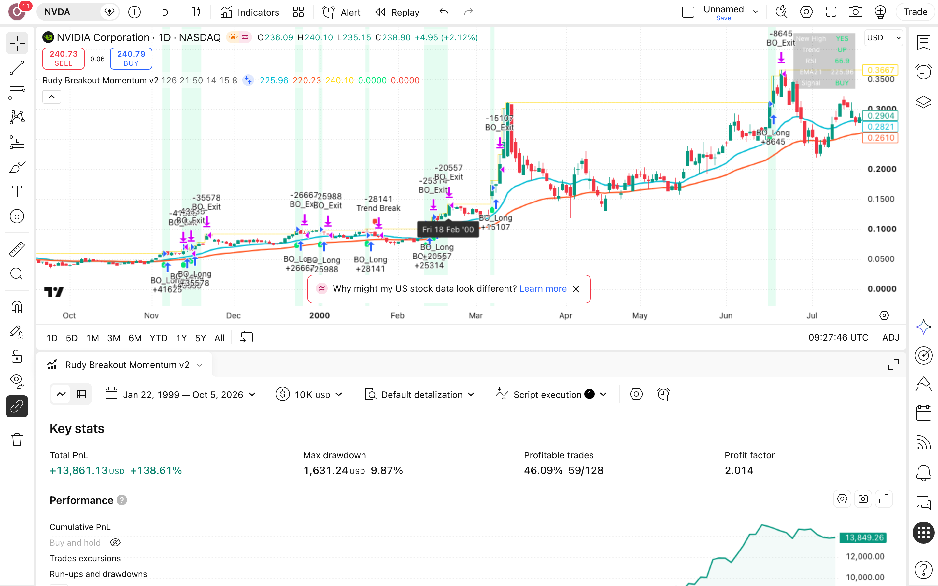Show the Buy and hold line
This screenshot has height=586, width=938.
(115, 543)
